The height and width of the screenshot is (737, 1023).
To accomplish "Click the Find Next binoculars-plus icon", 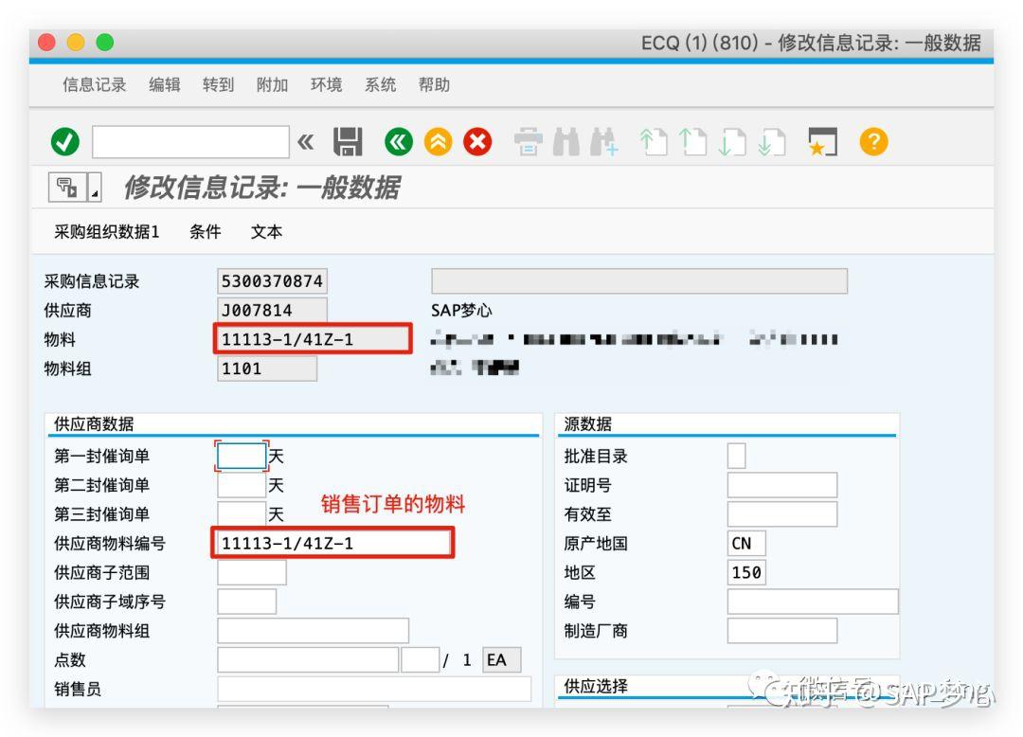I will coord(604,141).
